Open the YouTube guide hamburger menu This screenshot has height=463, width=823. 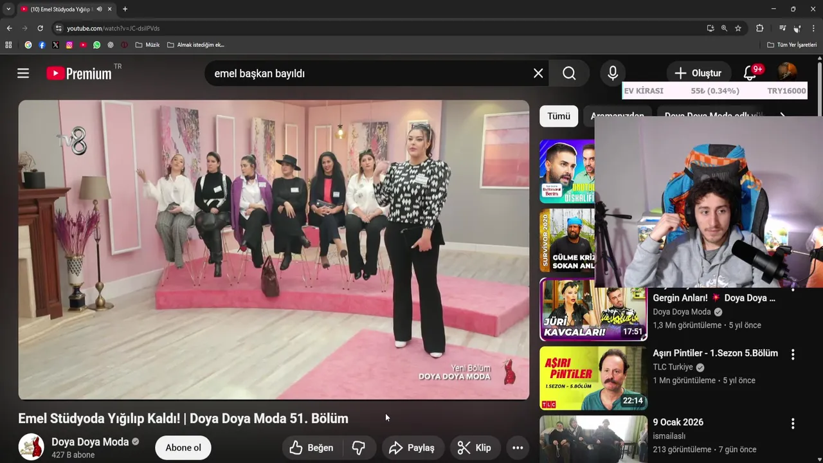(x=23, y=73)
